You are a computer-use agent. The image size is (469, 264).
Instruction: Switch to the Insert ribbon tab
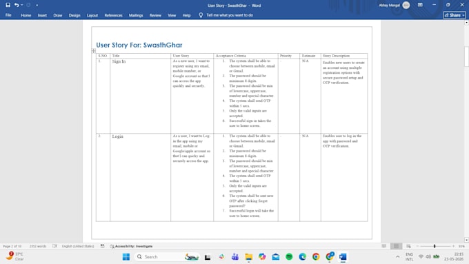pyautogui.click(x=42, y=15)
